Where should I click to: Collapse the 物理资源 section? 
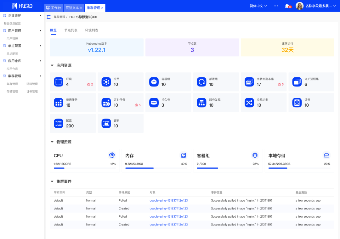52,142
